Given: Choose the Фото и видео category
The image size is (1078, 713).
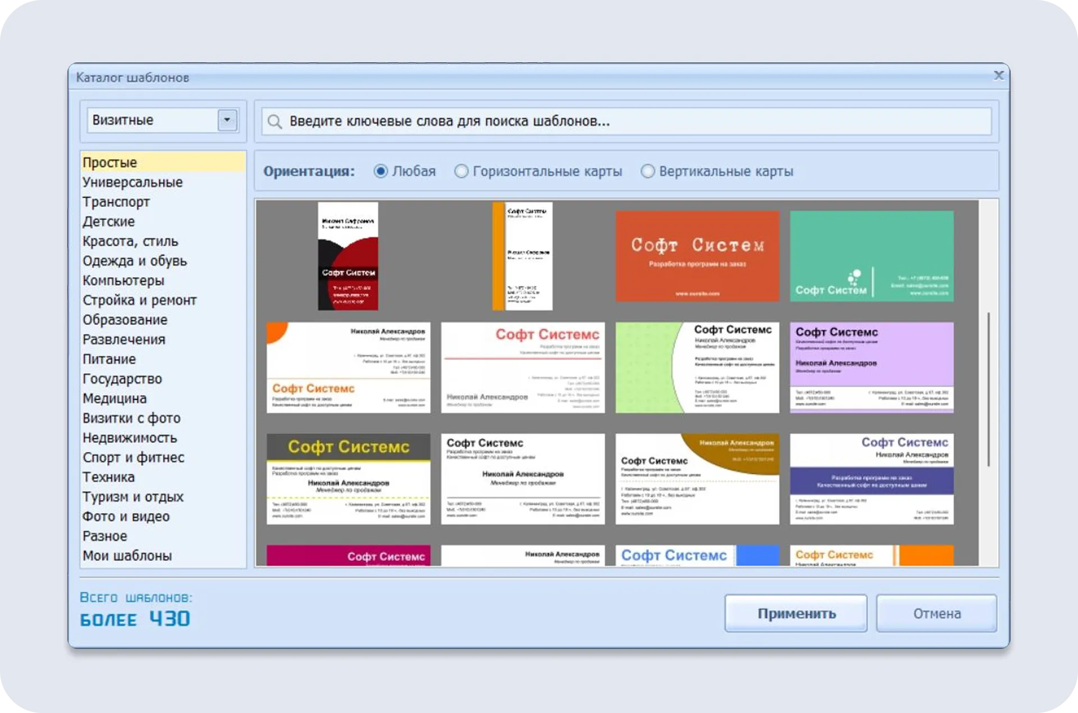Looking at the screenshot, I should 163,516.
